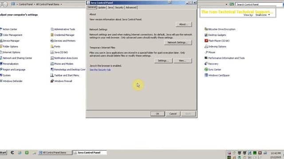Viewport: 284px width, 159px height.
Task: Open Phone and Modem icon
Action: [x=62, y=64]
